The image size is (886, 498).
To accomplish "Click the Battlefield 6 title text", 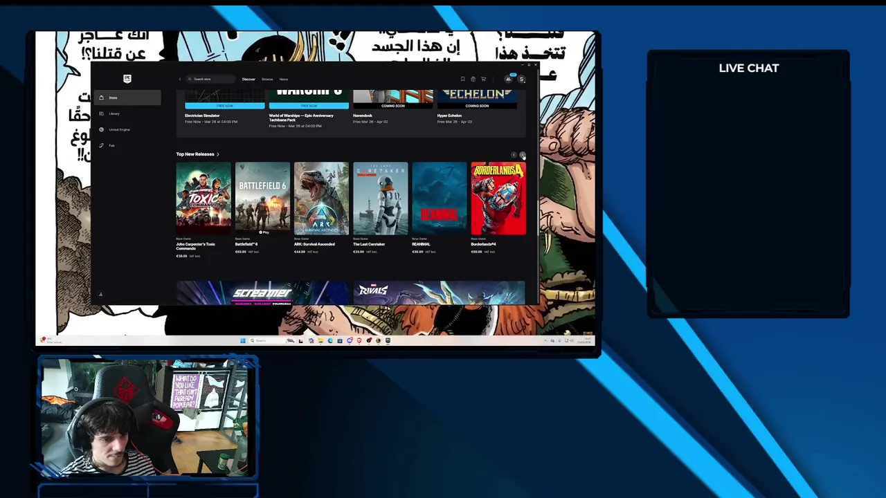I will tap(246, 244).
